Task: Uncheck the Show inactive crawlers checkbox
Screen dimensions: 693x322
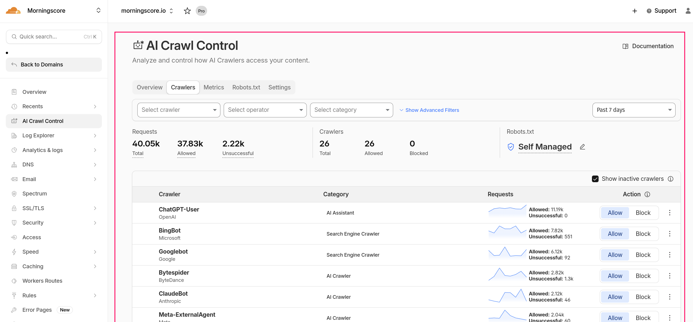Action: (x=595, y=179)
